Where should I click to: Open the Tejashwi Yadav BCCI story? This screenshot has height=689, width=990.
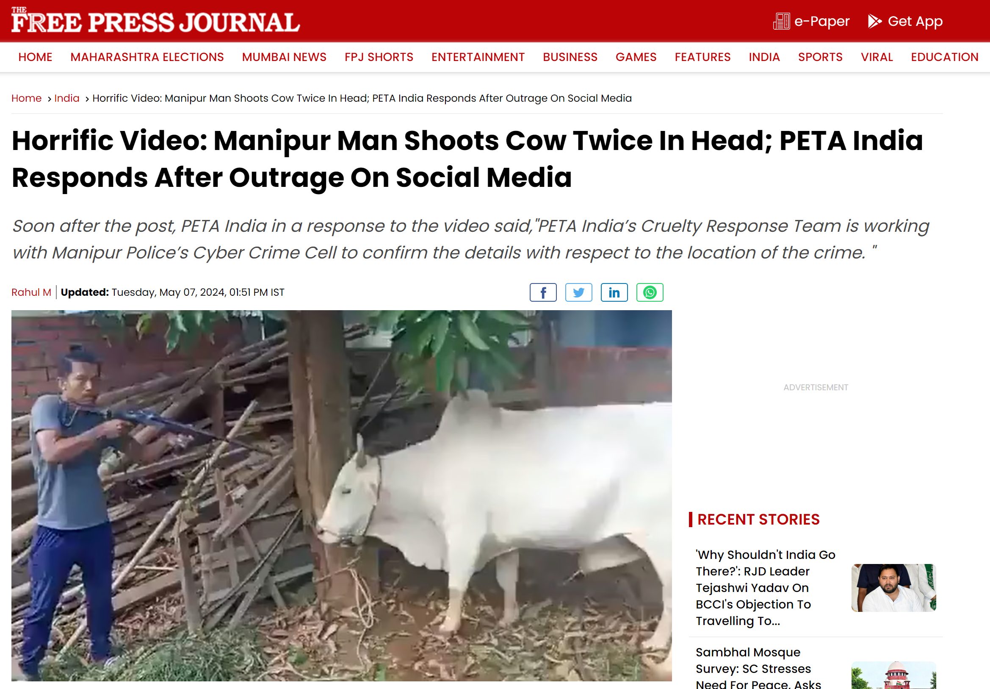point(765,588)
